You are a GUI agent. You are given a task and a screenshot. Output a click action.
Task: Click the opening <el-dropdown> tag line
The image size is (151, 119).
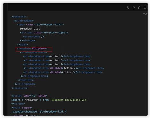(x=24, y=21)
